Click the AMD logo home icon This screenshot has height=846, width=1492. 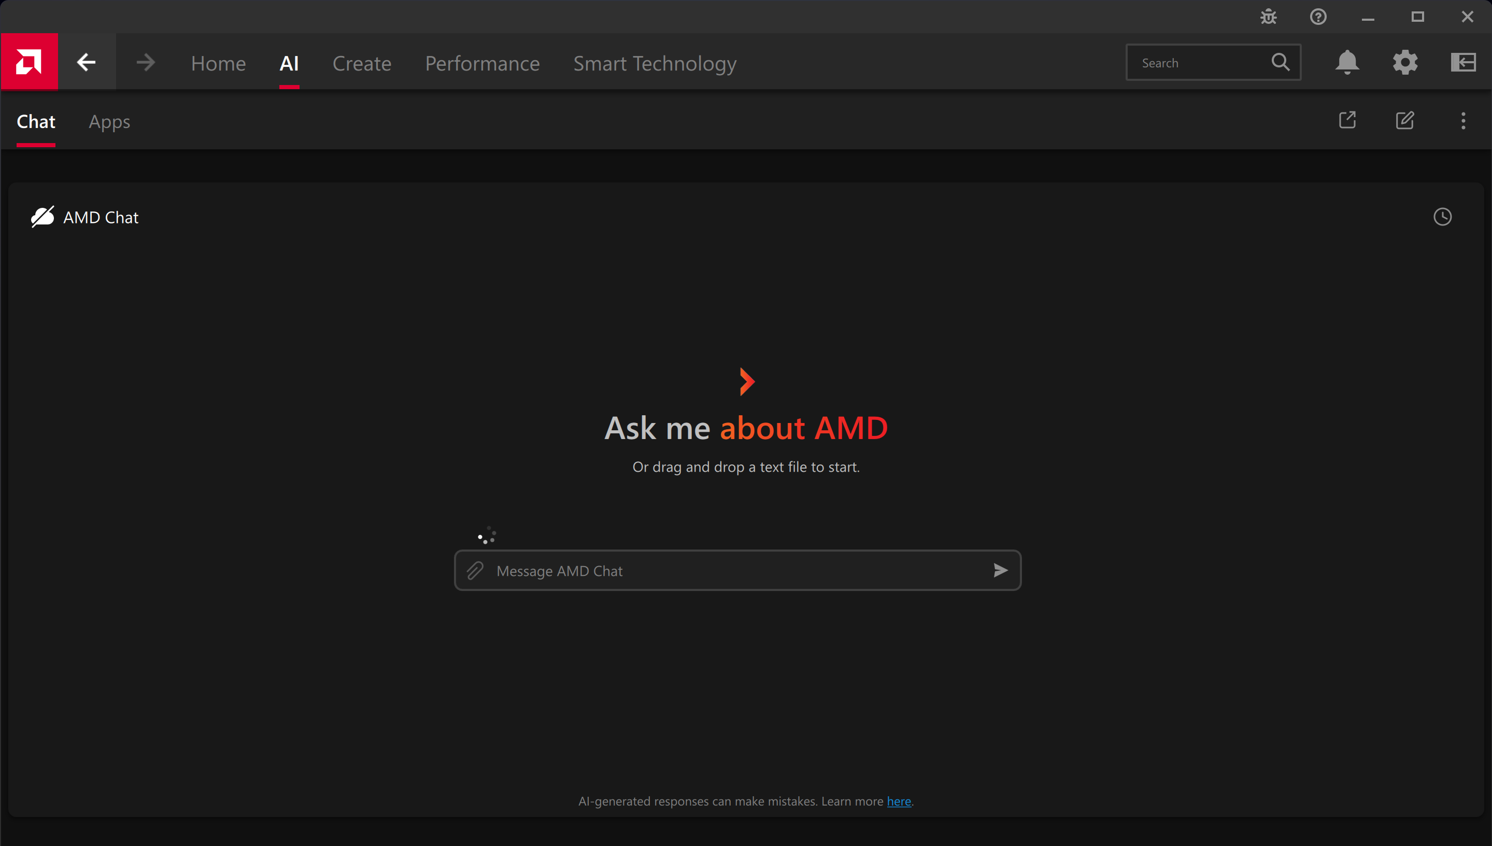[x=29, y=62]
